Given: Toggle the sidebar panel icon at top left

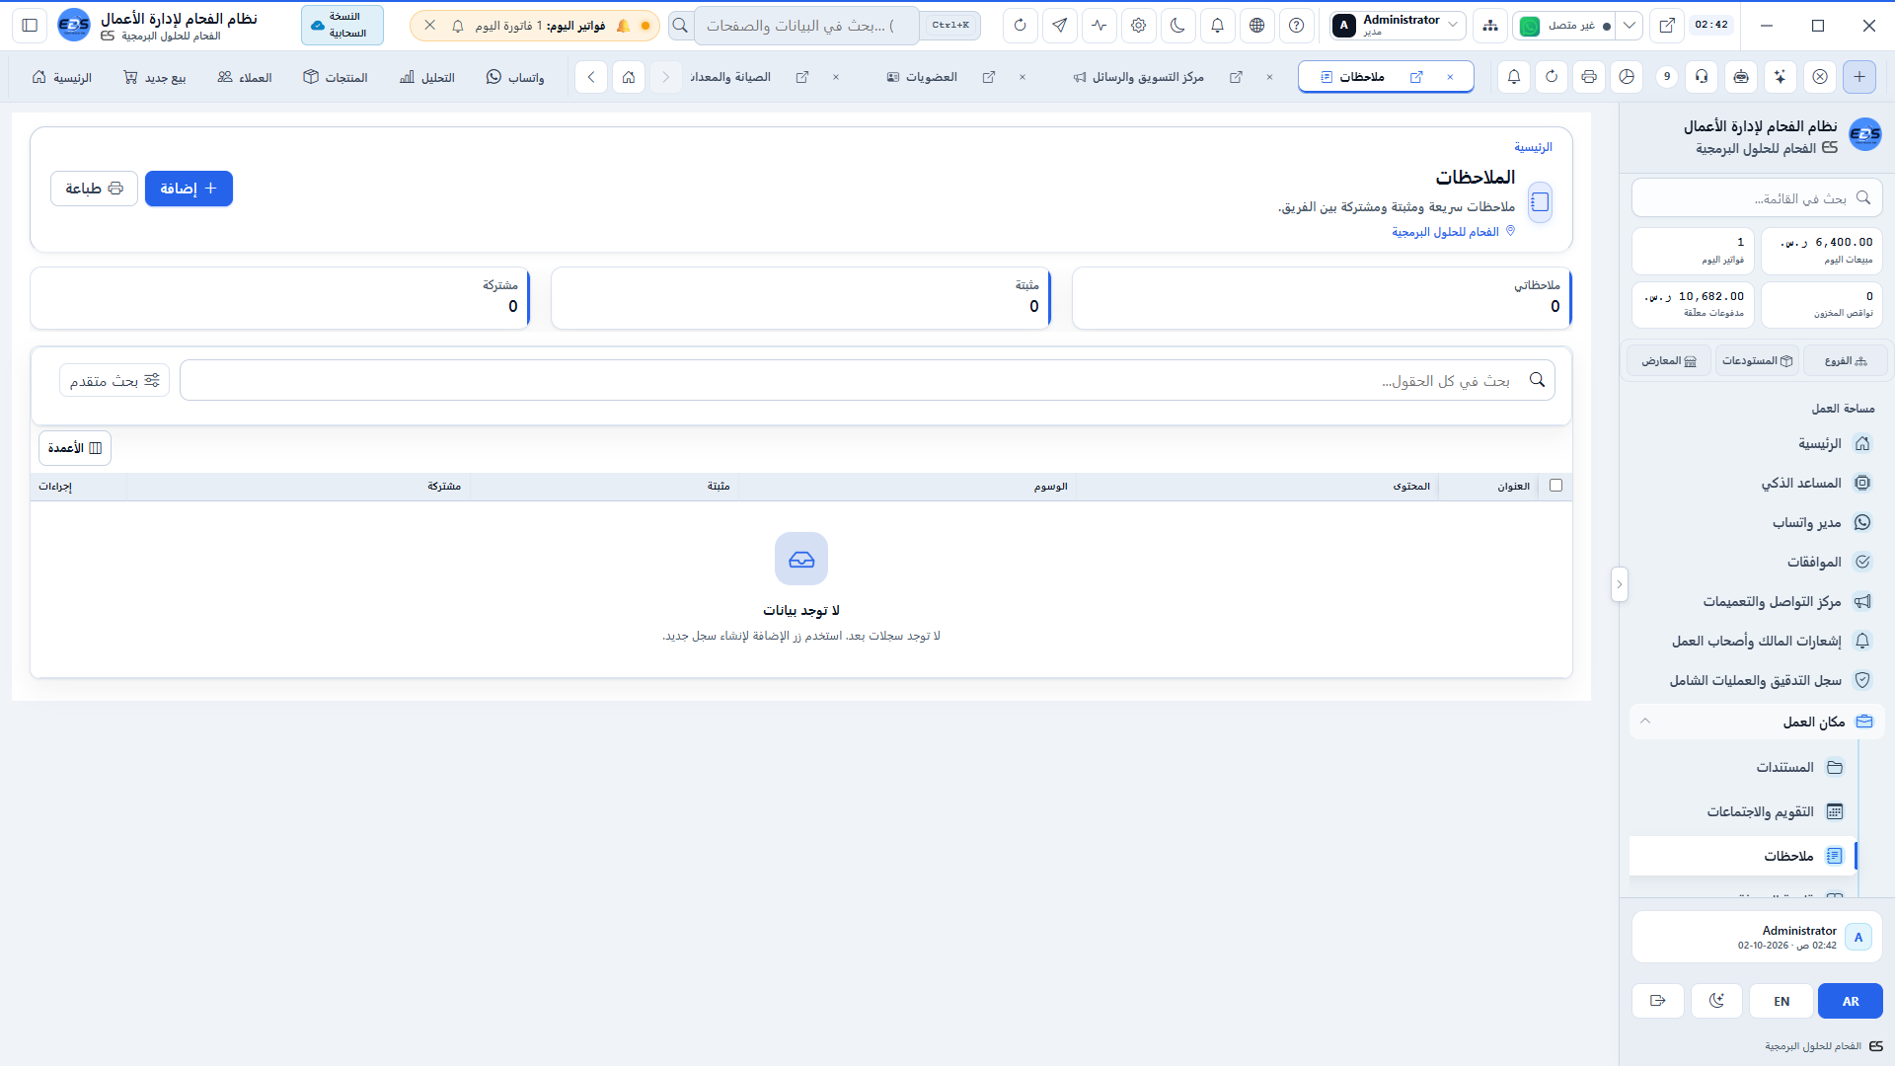Looking at the screenshot, I should pos(30,26).
